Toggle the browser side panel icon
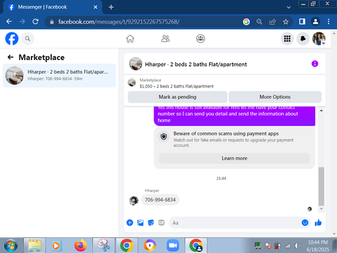The height and width of the screenshot is (253, 337). point(302,22)
